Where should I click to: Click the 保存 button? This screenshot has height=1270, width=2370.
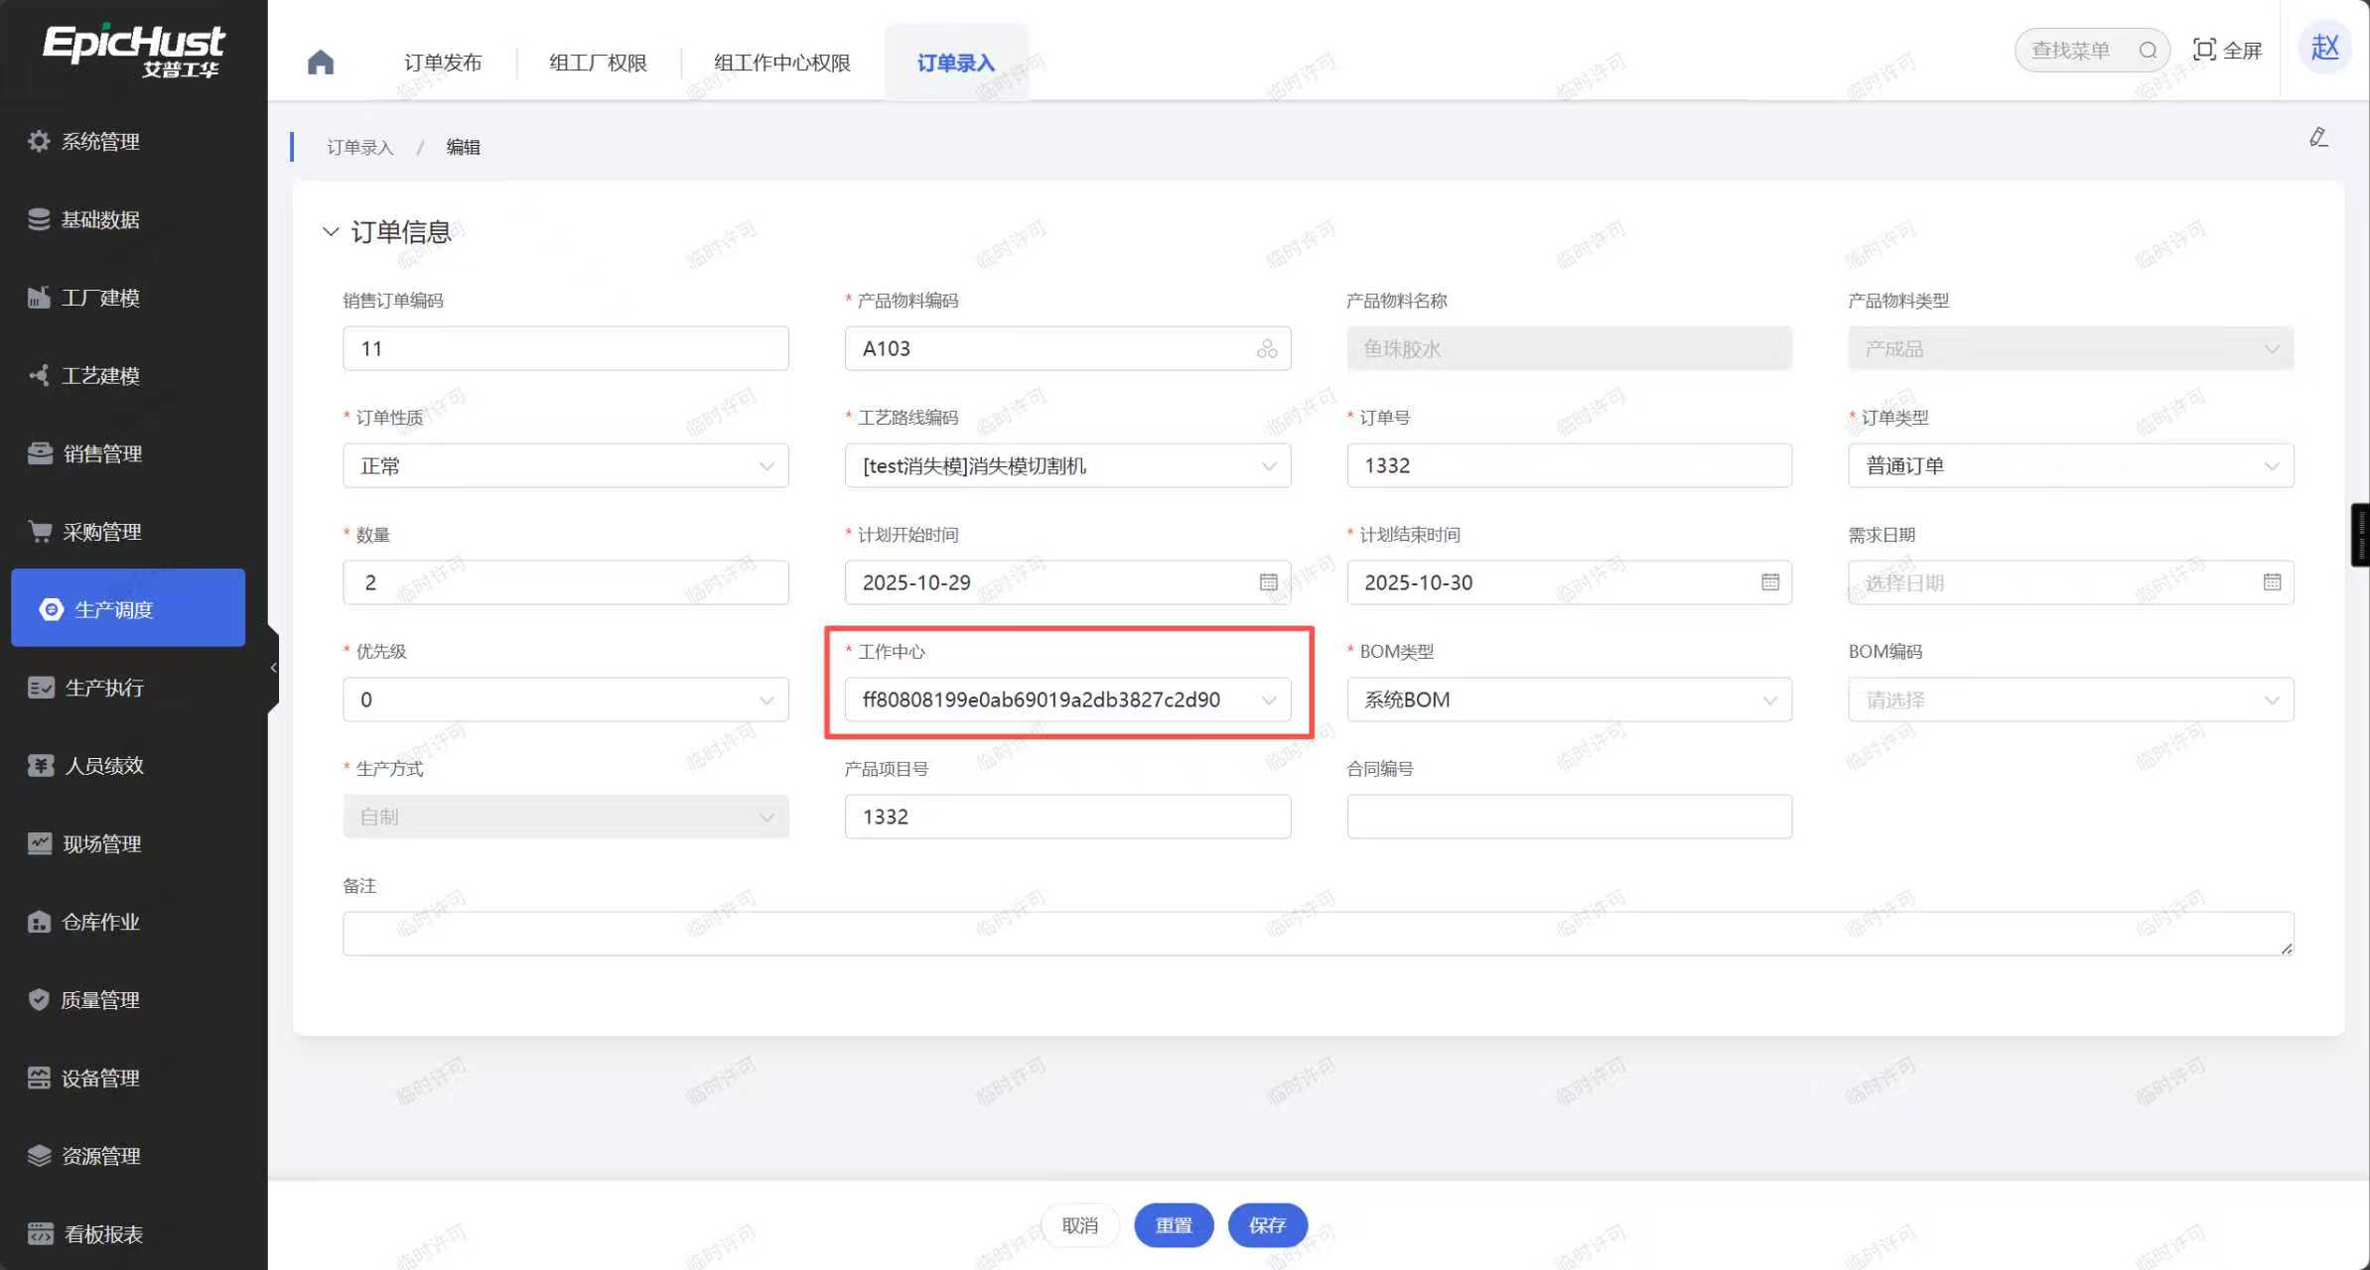click(1267, 1225)
